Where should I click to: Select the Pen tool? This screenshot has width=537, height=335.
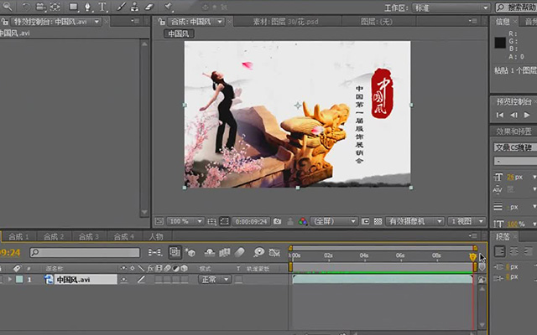87,7
